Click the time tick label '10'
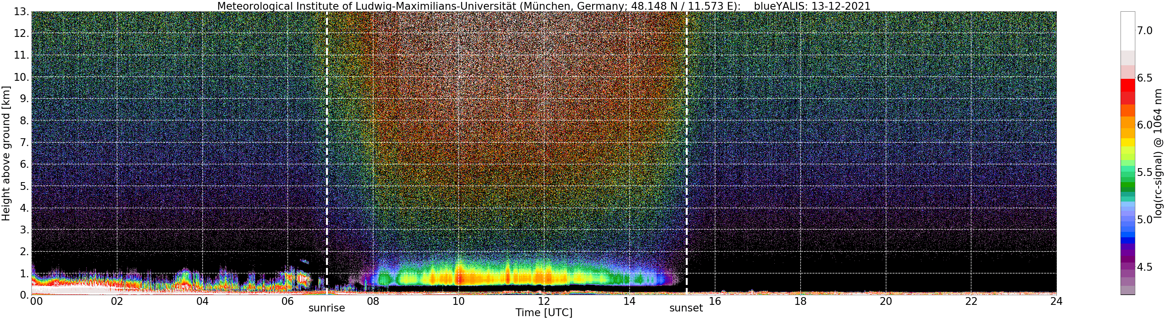 click(x=458, y=301)
